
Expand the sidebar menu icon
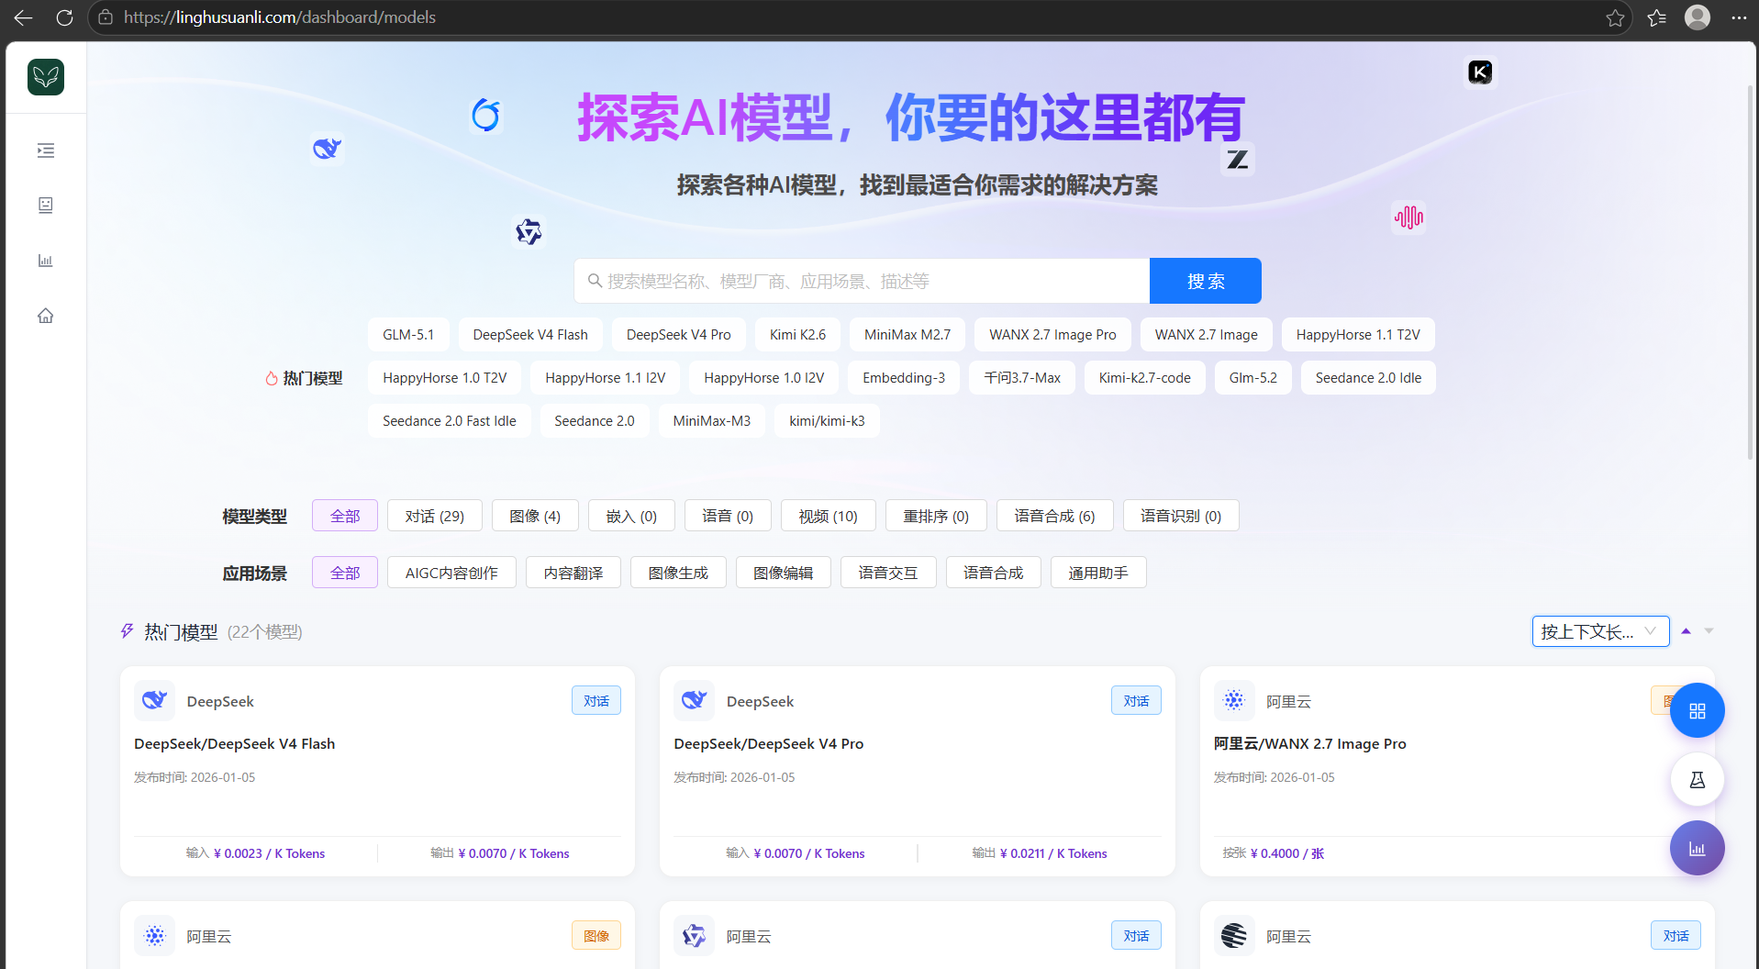click(x=46, y=150)
